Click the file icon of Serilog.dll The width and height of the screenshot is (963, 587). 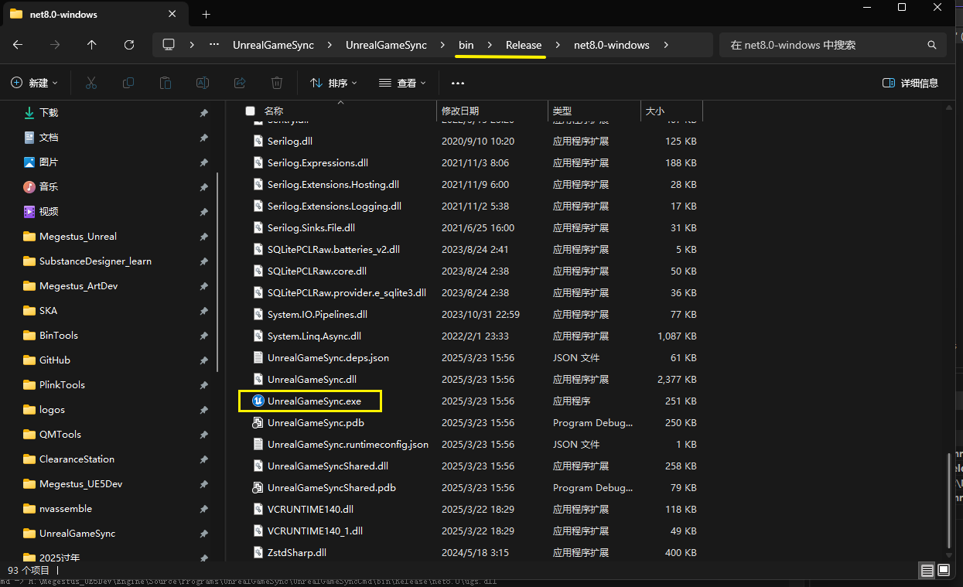pyautogui.click(x=259, y=142)
